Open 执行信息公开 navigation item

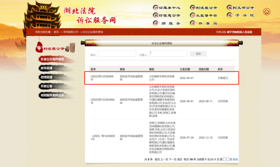(167, 15)
